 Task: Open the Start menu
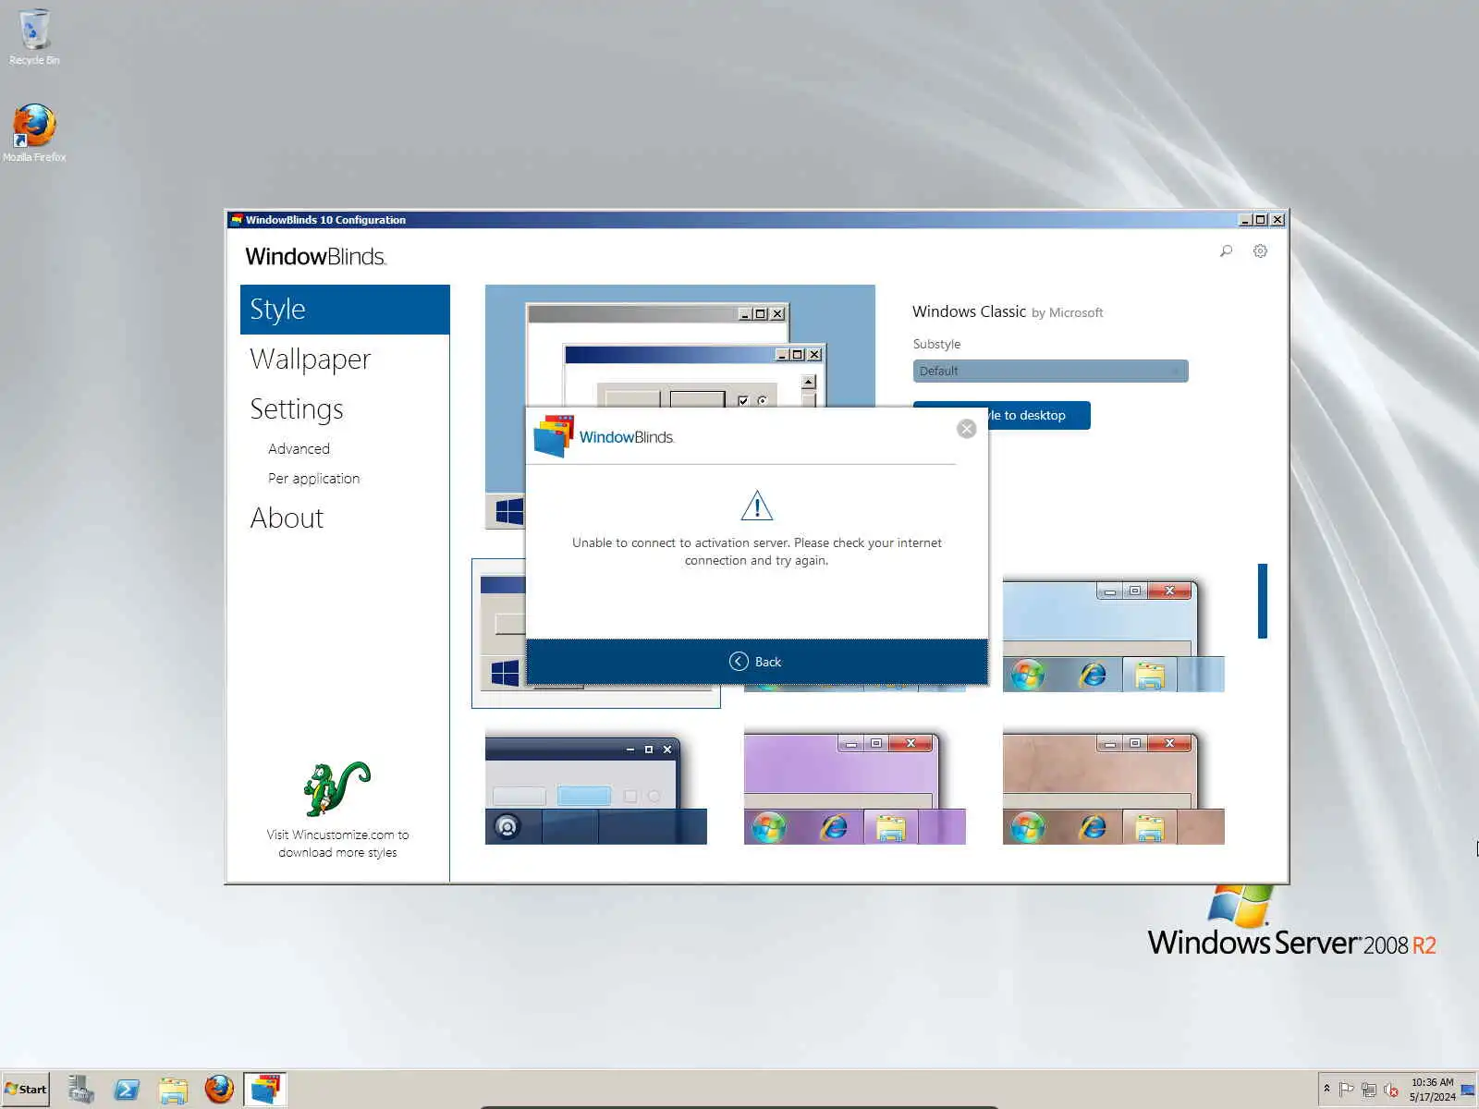point(26,1090)
